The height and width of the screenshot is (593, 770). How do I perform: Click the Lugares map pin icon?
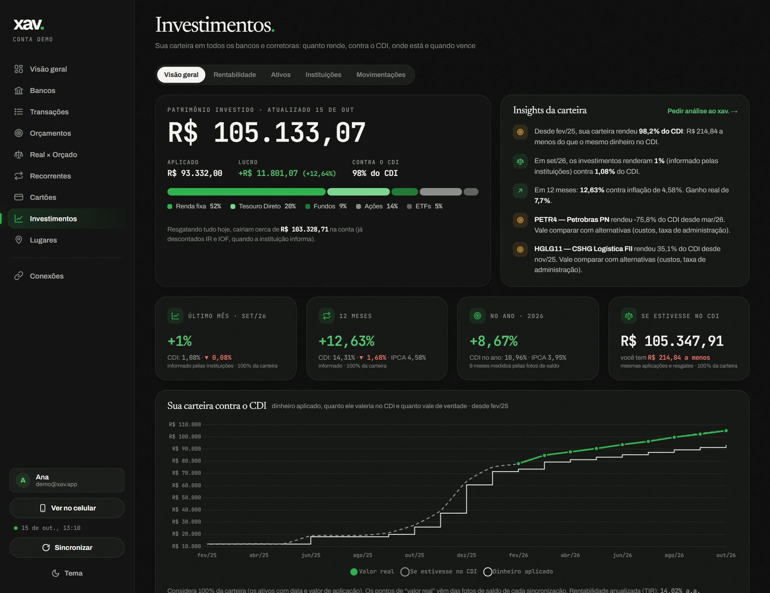(19, 240)
